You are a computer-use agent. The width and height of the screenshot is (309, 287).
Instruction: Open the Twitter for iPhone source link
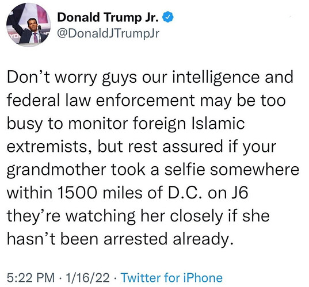[x=171, y=278]
